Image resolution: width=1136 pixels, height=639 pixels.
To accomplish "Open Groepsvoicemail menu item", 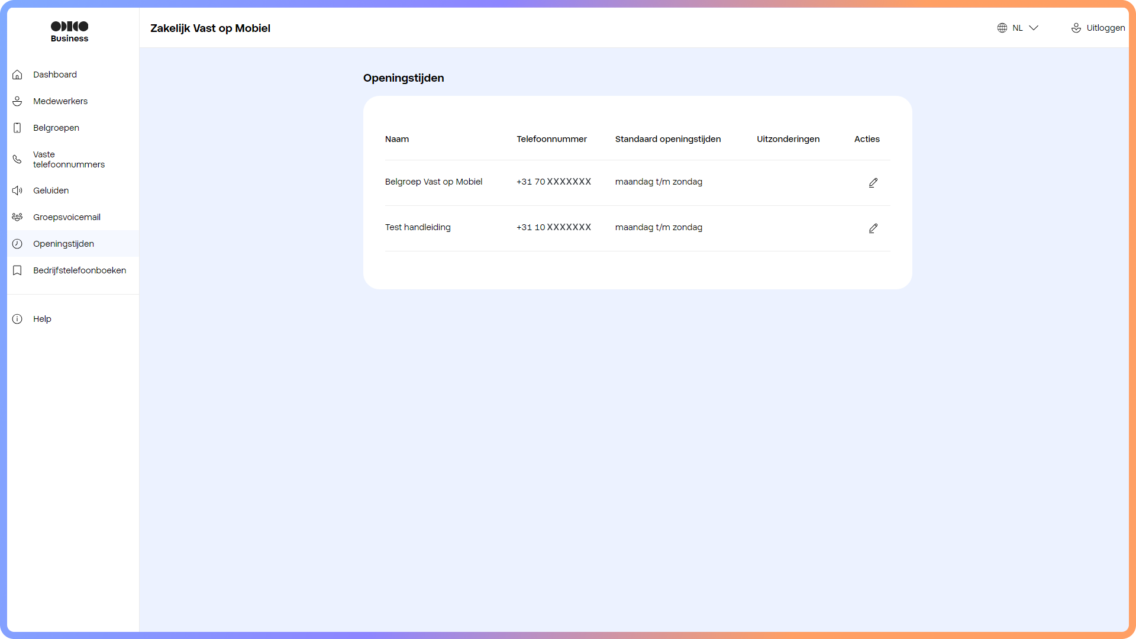I will (66, 217).
